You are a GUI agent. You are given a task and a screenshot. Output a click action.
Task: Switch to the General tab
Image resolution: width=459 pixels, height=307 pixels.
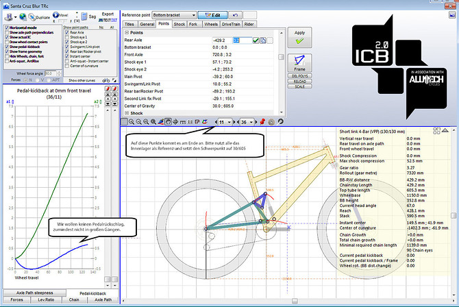point(147,24)
